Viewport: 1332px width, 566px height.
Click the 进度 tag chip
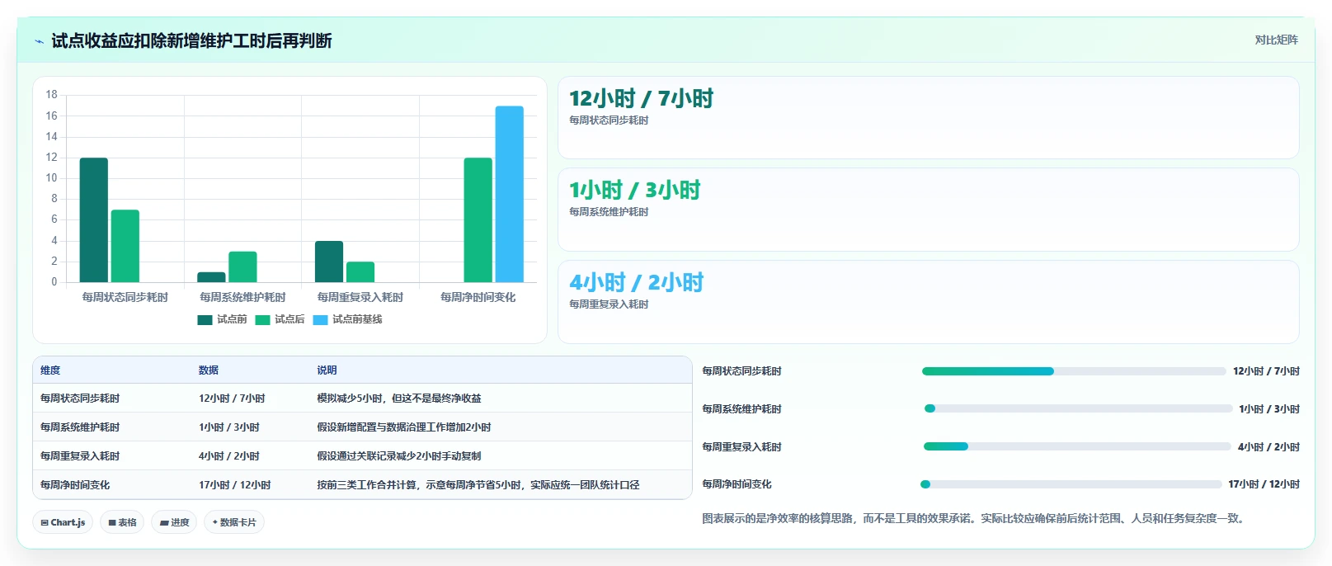[174, 522]
